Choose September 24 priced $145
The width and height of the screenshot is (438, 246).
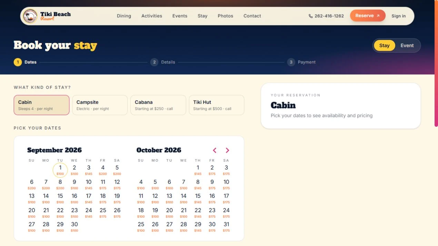click(89, 213)
